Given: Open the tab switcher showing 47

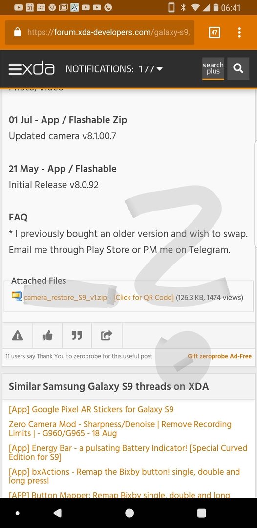Looking at the screenshot, I should coord(214,33).
